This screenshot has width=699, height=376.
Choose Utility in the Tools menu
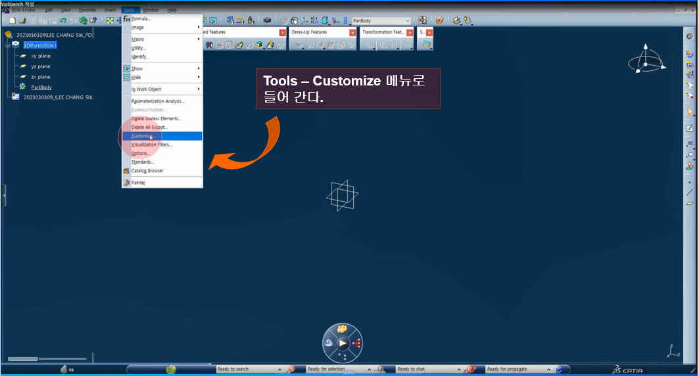point(162,48)
